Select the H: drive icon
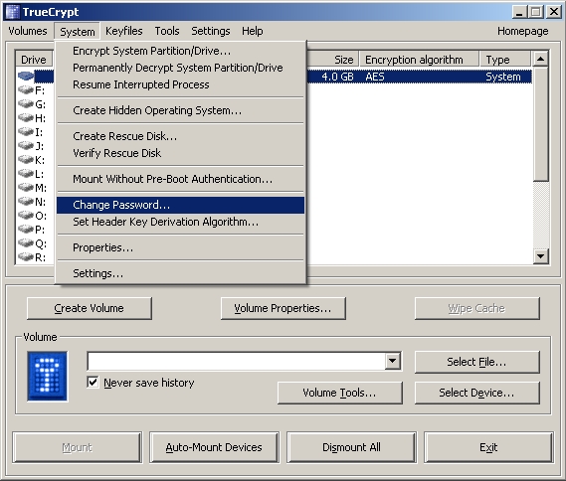The width and height of the screenshot is (566, 481). pos(26,117)
